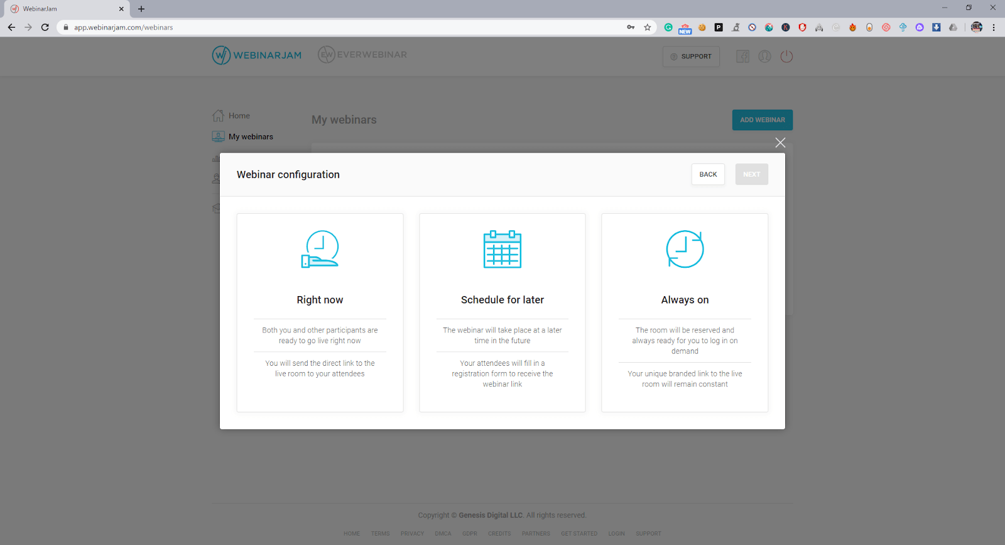Click the 'My webinars' page heading
Image resolution: width=1005 pixels, height=545 pixels.
[x=344, y=120]
